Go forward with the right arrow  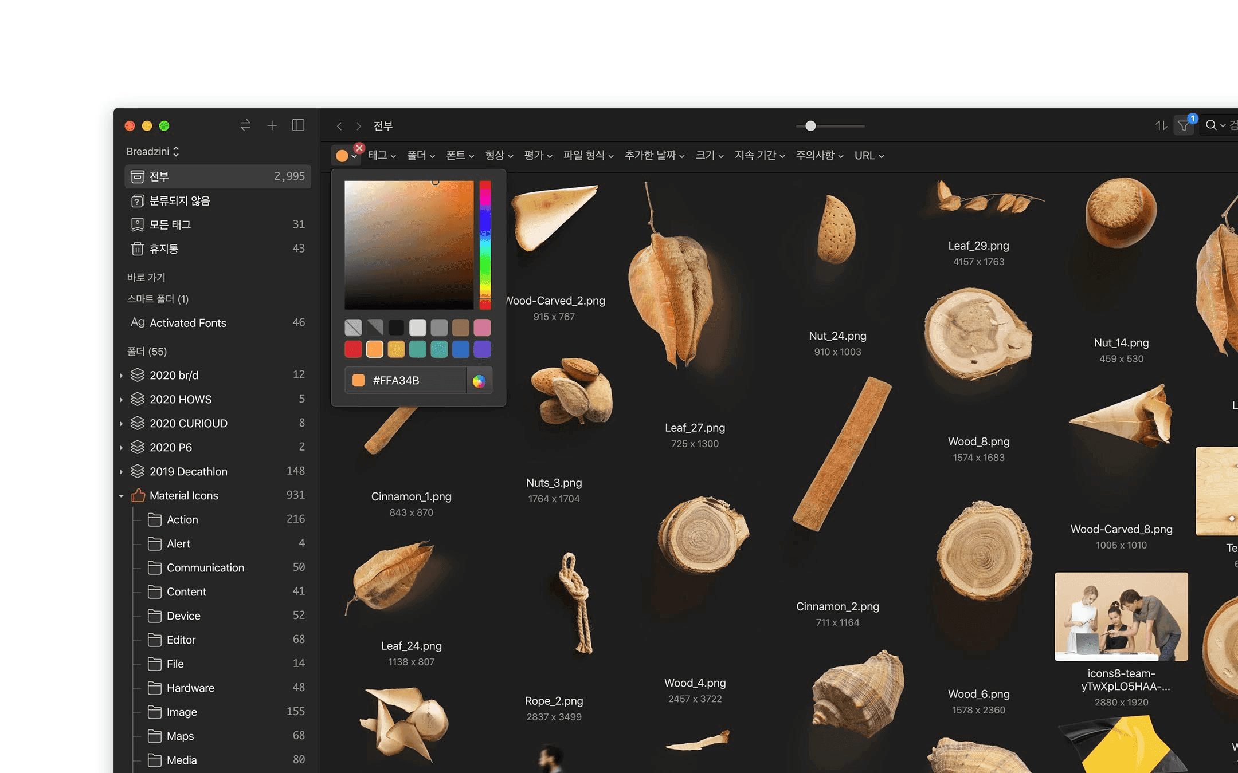coord(359,126)
